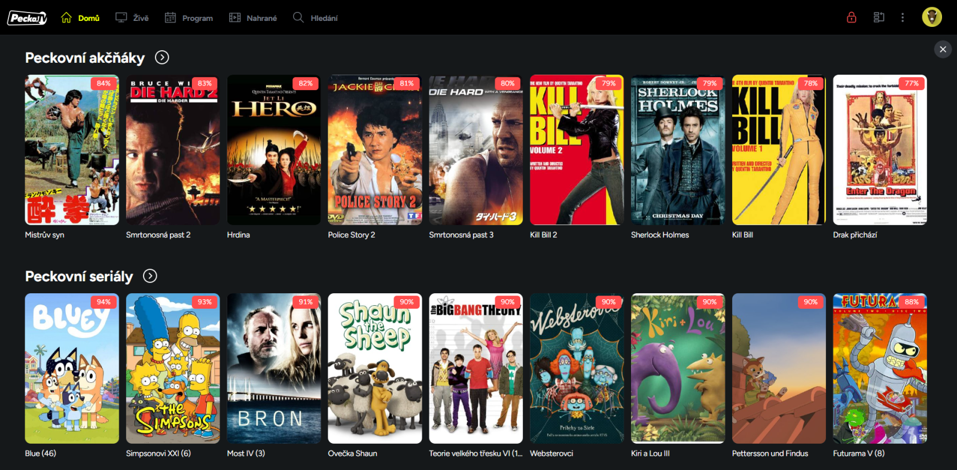This screenshot has width=957, height=470.
Task: Open the Websterovci series poster
Action: tap(577, 368)
